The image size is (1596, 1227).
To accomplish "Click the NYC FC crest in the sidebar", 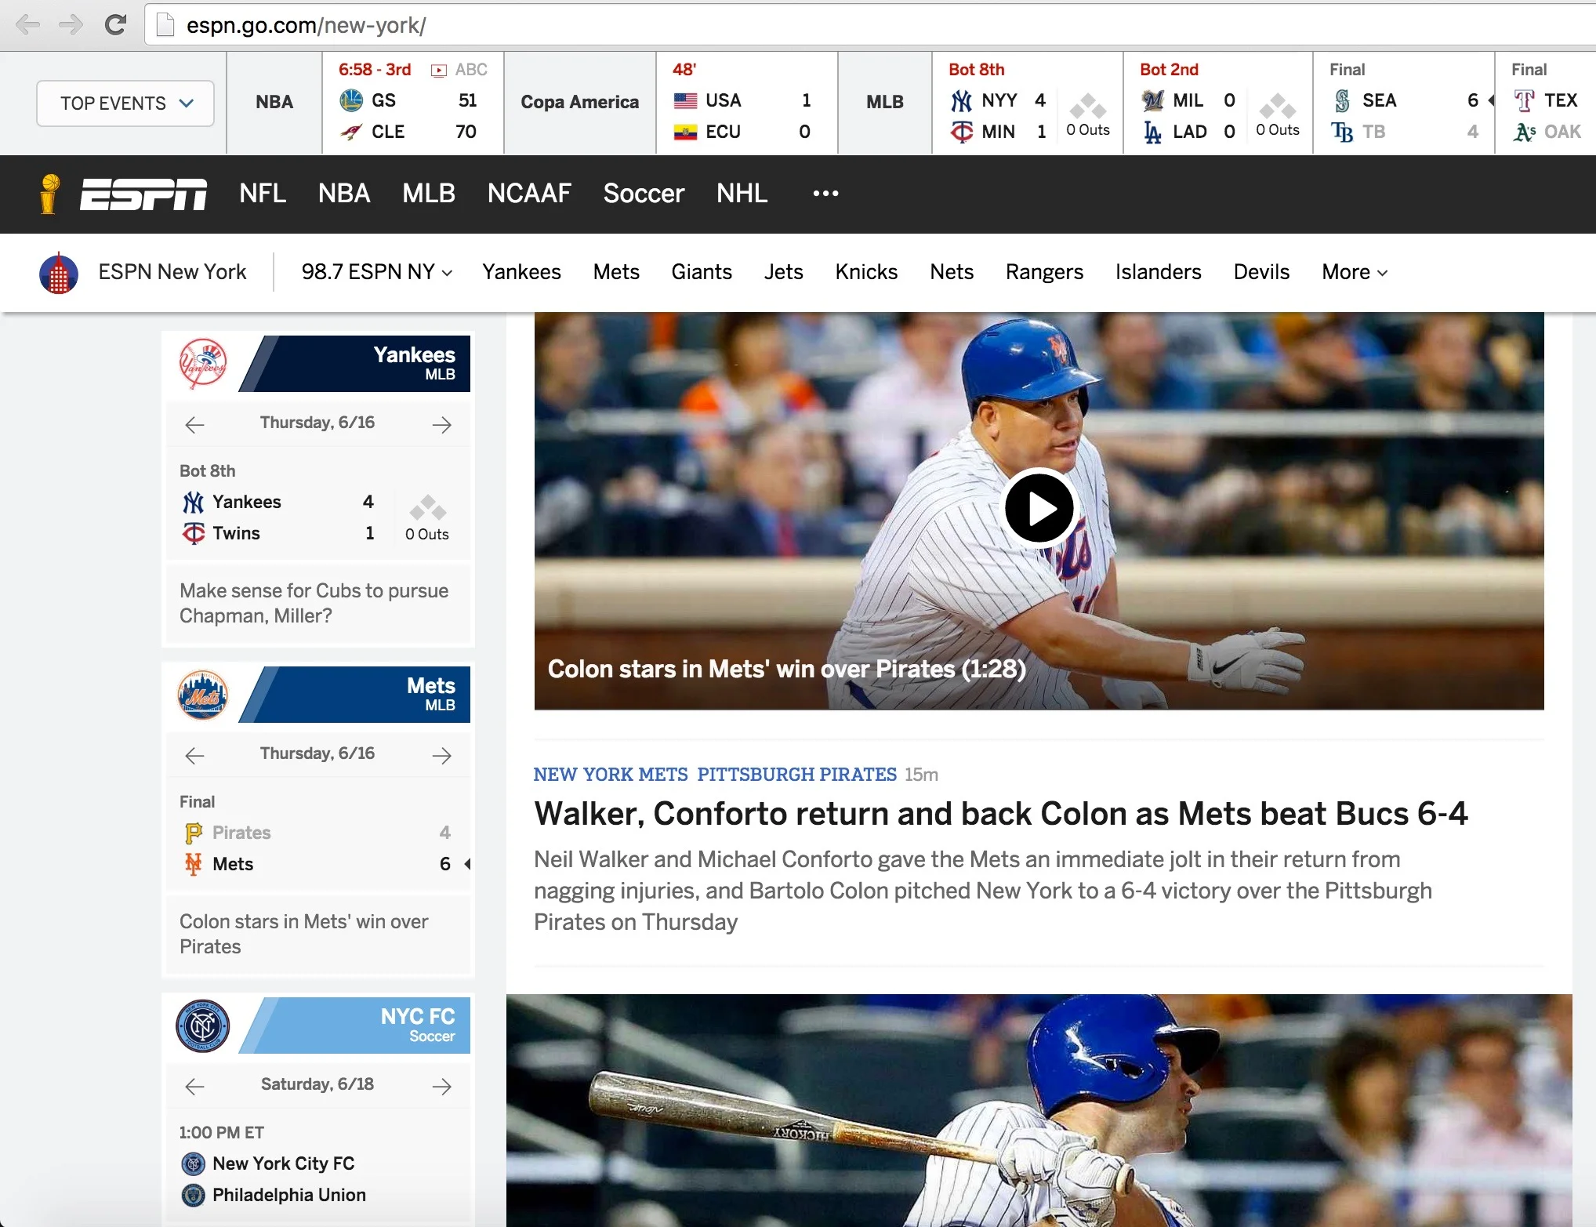I will (203, 1026).
